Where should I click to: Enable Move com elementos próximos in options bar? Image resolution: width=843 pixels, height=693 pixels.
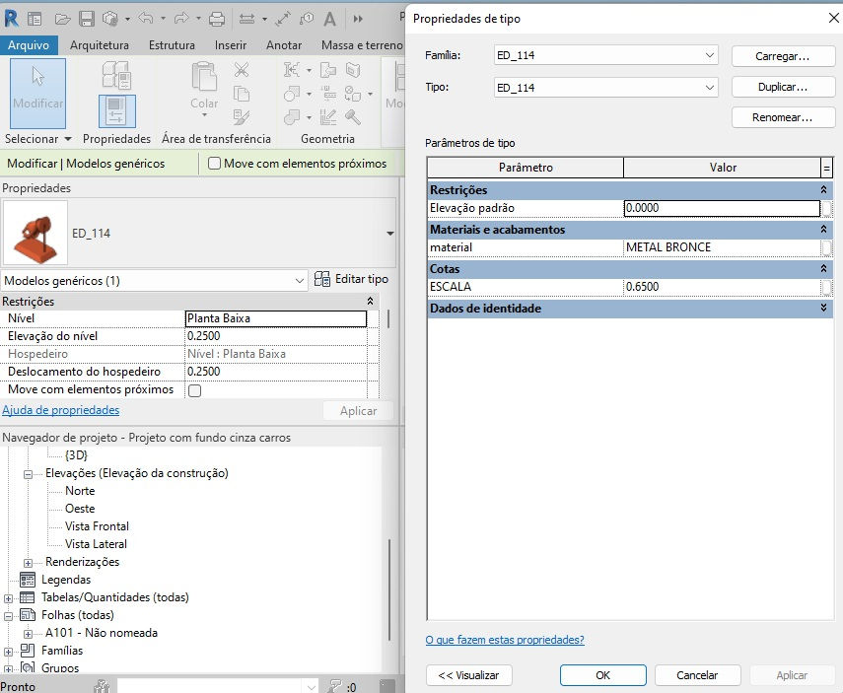pyautogui.click(x=214, y=163)
